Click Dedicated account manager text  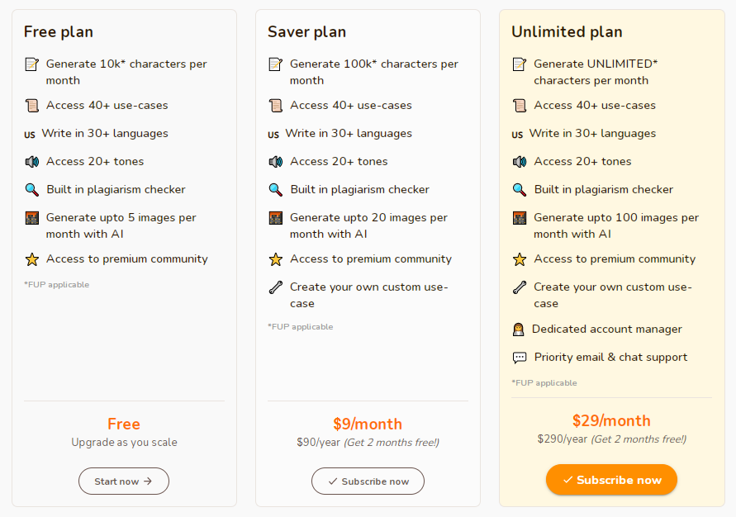[607, 330]
